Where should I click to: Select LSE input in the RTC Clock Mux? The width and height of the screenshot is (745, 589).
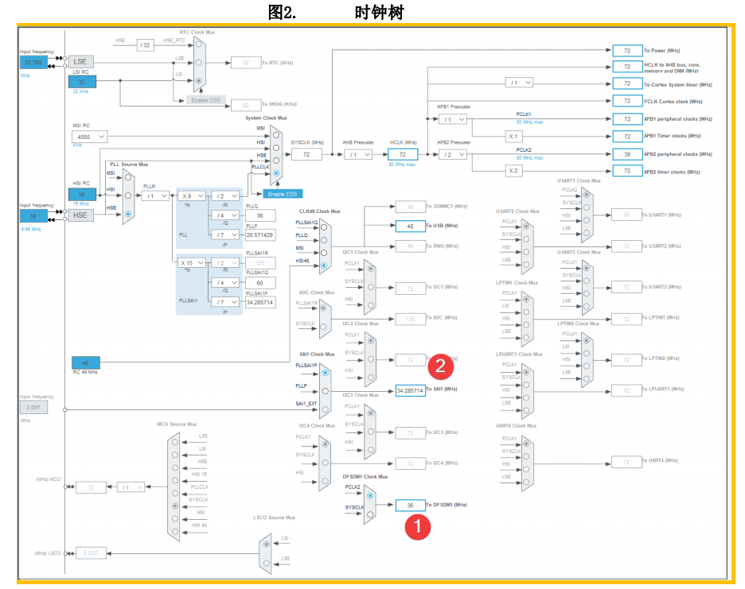point(198,63)
